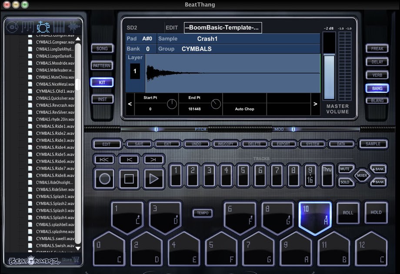
Task: Click the TEMPO button
Action: pyautogui.click(x=203, y=213)
